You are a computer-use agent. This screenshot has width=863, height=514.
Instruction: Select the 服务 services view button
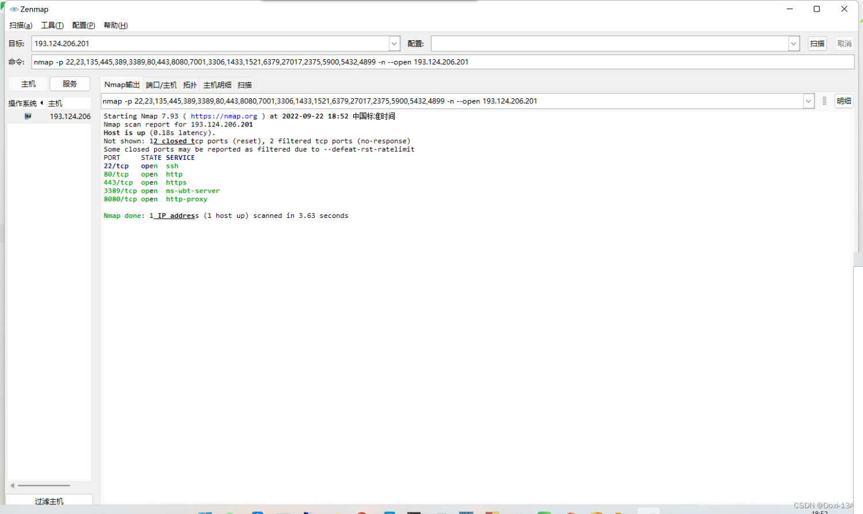click(70, 84)
